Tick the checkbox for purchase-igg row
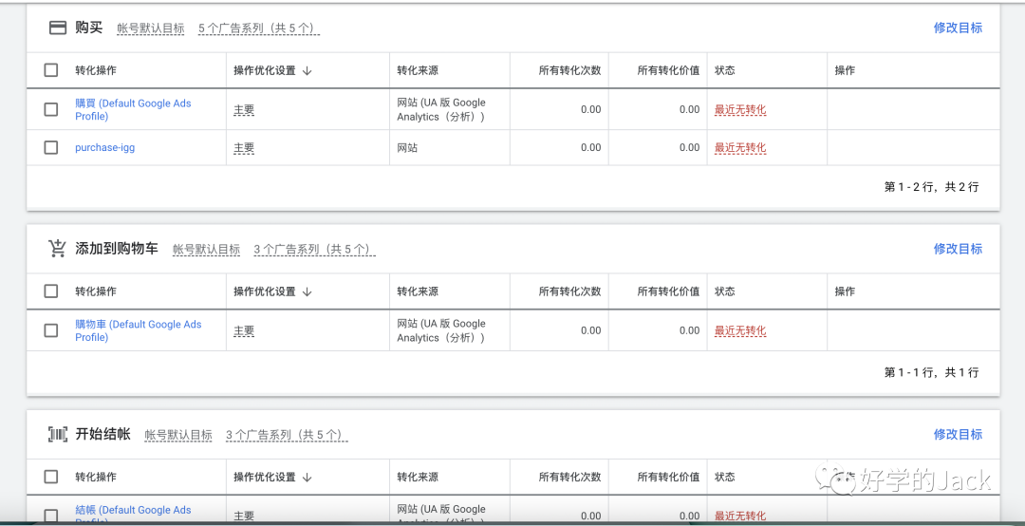The width and height of the screenshot is (1025, 526). 51,147
